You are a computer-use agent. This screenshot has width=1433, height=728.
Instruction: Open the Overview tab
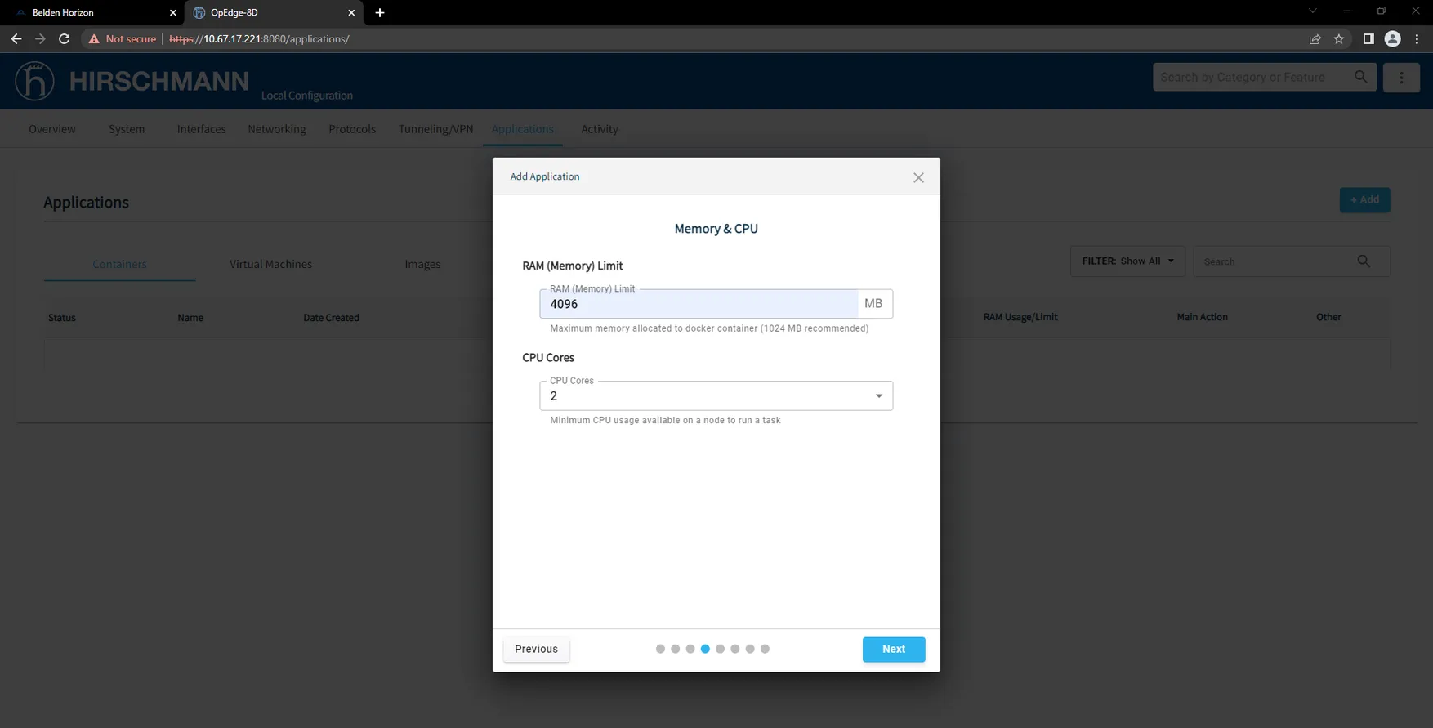[x=52, y=129]
